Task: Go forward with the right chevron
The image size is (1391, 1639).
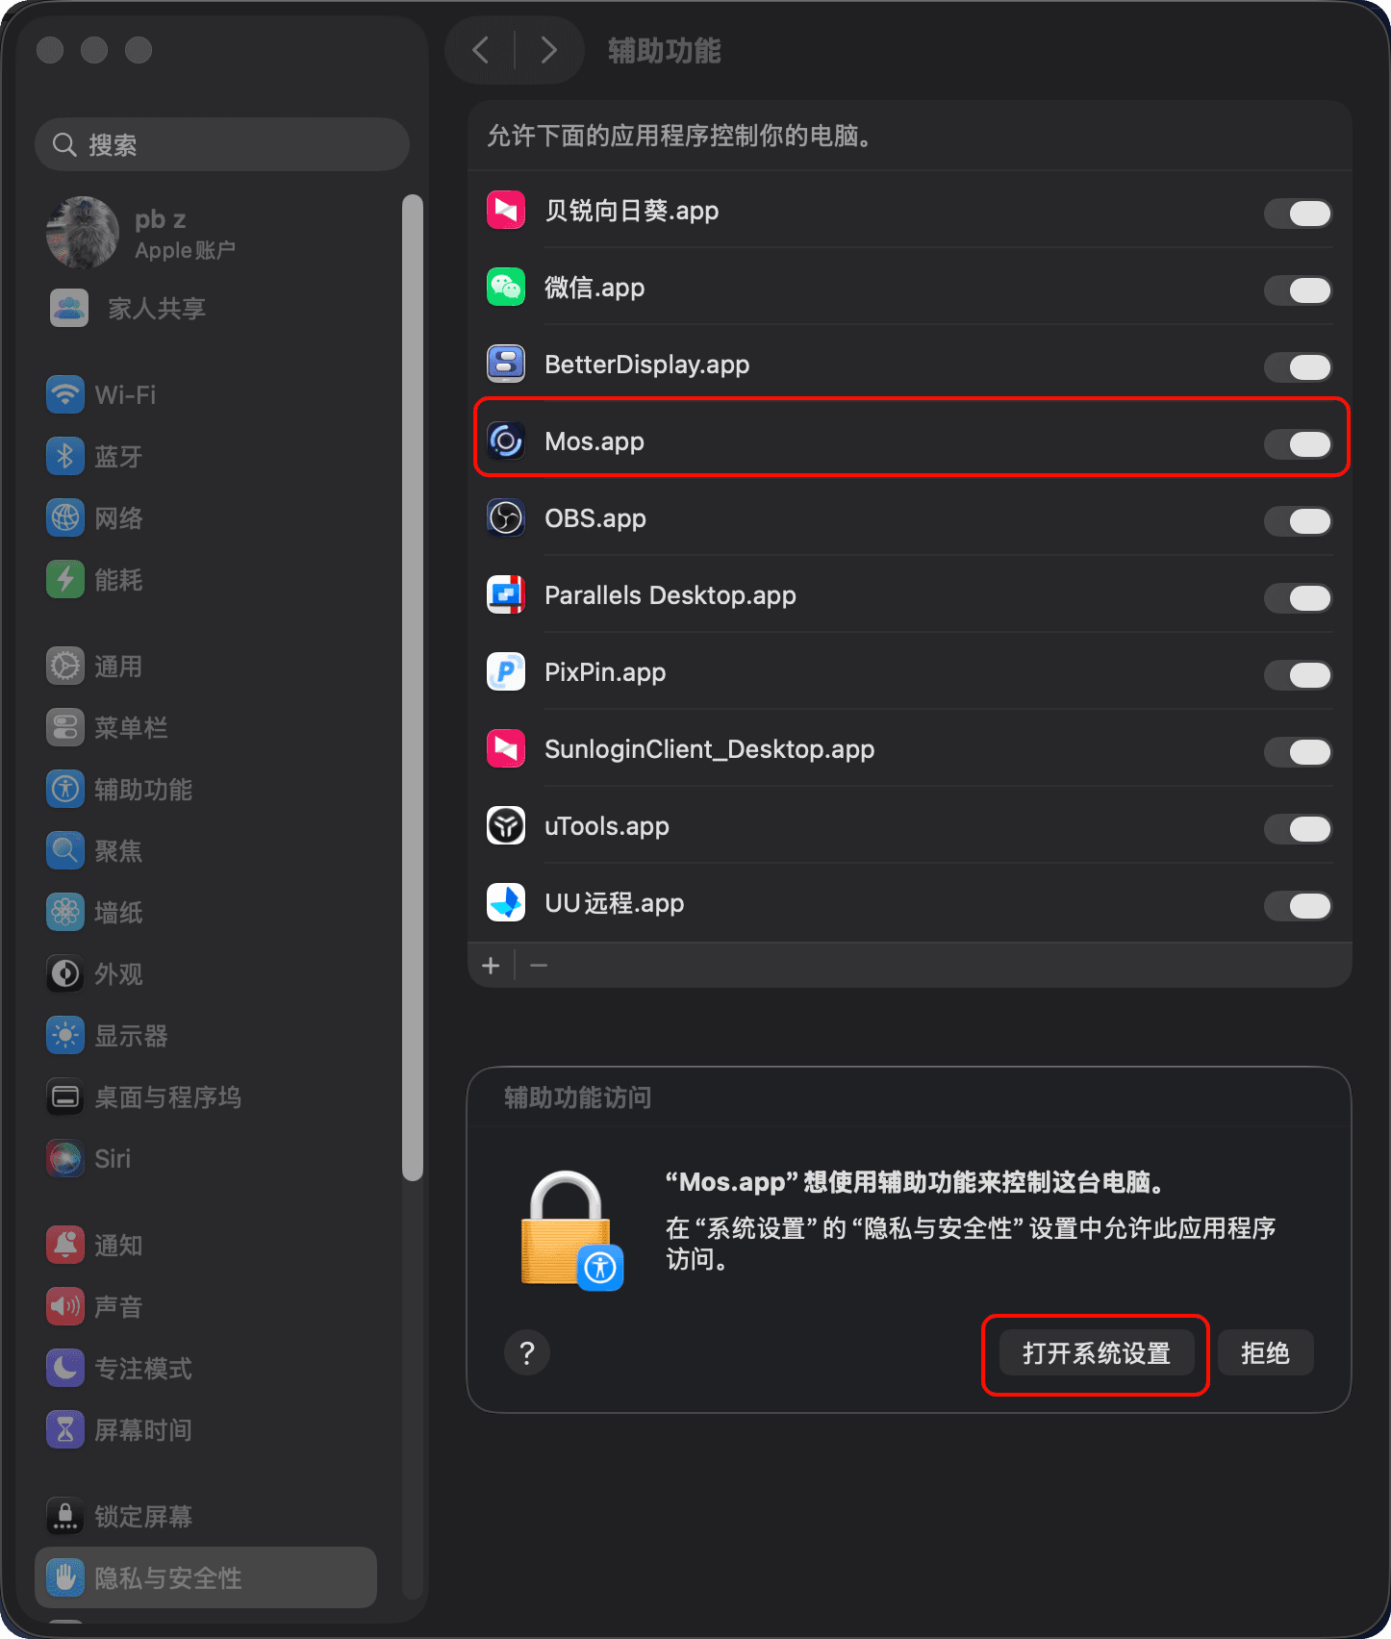Action: [x=548, y=50]
